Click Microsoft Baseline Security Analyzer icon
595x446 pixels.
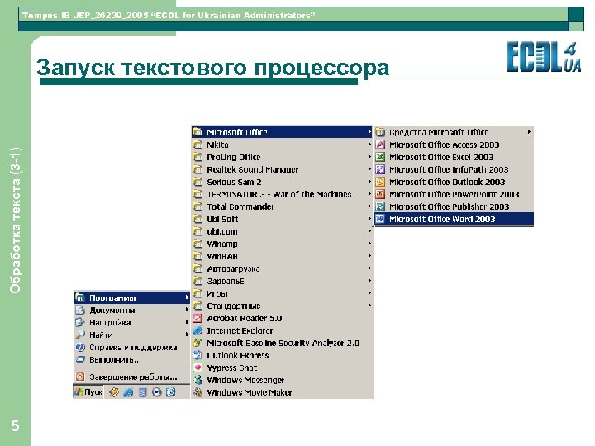(x=198, y=343)
